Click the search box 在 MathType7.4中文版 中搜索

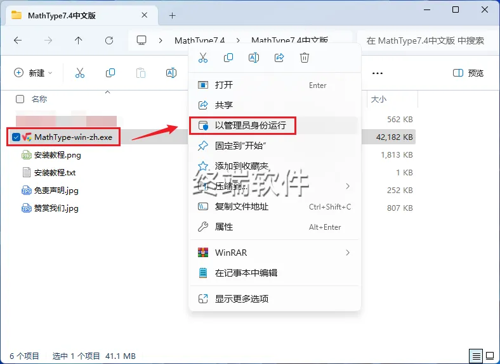pyautogui.click(x=426, y=41)
